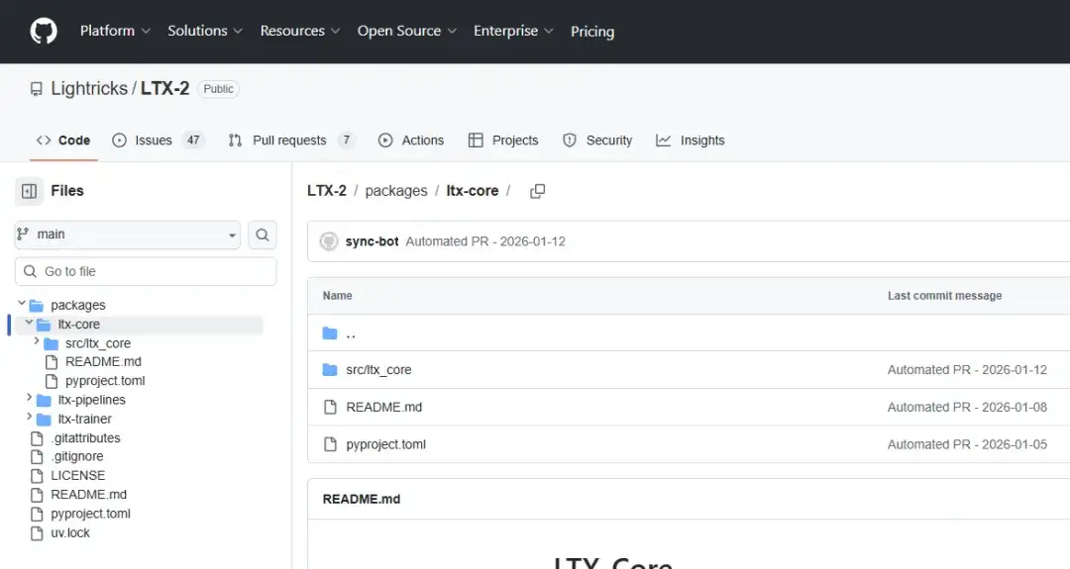1070x569 pixels.
Task: Open src/ltx_core folder in the file table
Action: tap(378, 370)
